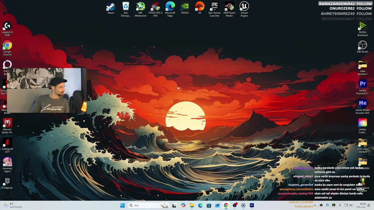Image resolution: width=374 pixels, height=210 pixels.
Task: Open Microsoft Edge desktop shortcut
Action: click(x=170, y=9)
